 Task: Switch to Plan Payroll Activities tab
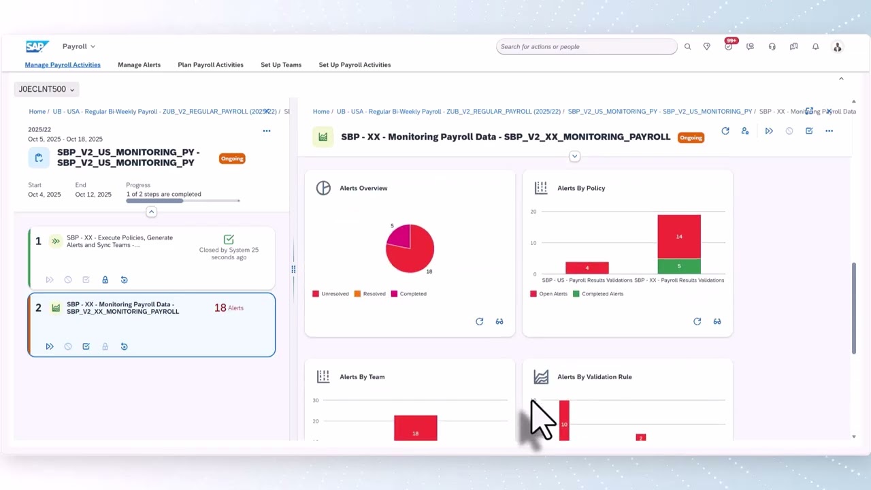[x=210, y=65]
